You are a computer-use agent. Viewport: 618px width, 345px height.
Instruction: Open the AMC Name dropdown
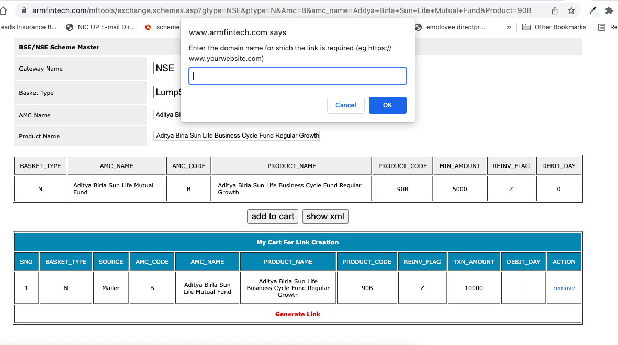[167, 115]
